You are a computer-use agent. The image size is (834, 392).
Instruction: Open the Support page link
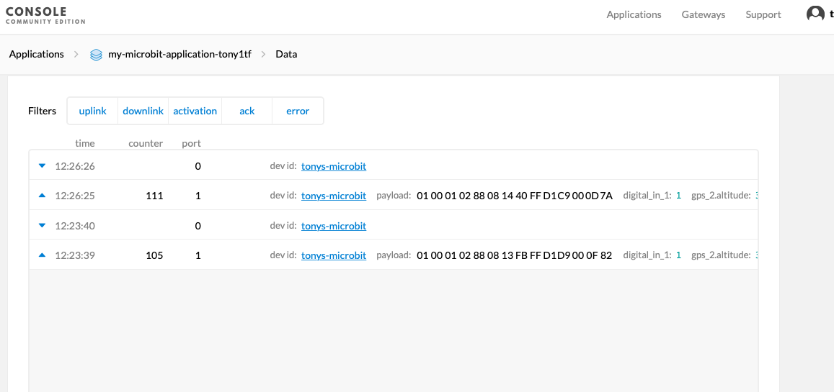click(763, 14)
